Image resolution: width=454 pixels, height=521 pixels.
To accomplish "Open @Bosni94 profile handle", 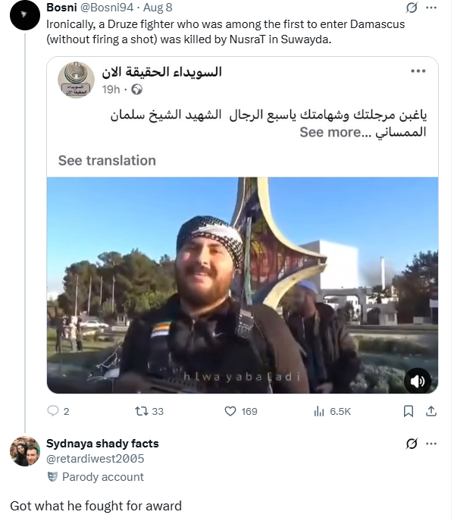I will tap(107, 8).
